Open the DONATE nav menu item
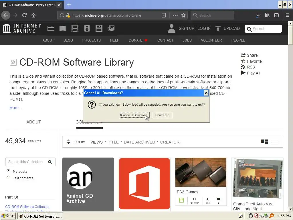Image resolution: width=293 pixels, height=220 pixels. [x=138, y=40]
